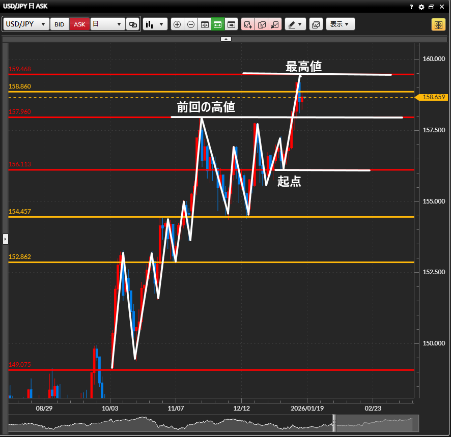Open the chart type candlestick dropdown
The height and width of the screenshot is (437, 451).
coord(155,24)
